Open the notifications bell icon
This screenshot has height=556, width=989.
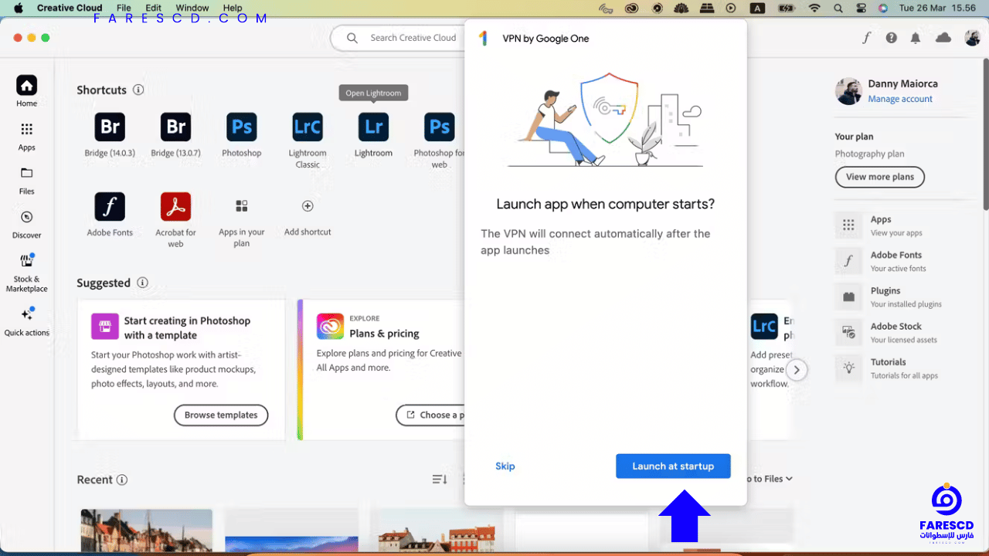pos(916,38)
